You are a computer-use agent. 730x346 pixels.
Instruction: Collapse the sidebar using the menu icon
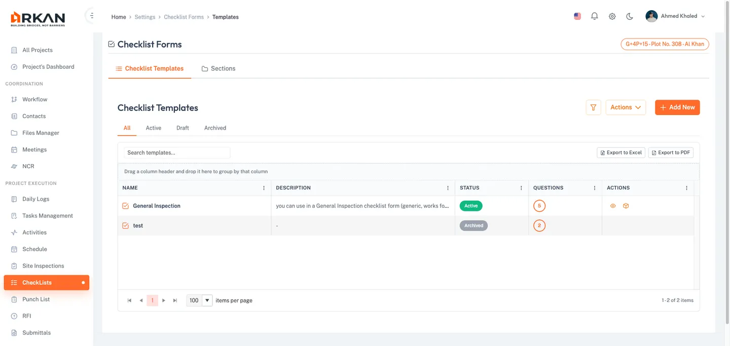click(91, 16)
